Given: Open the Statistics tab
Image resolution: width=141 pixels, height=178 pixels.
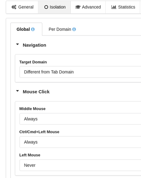Looking at the screenshot, I should click(123, 7).
